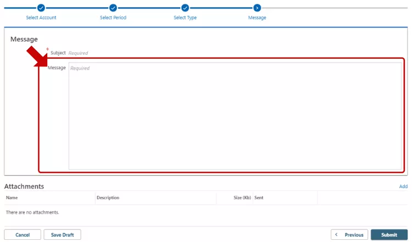Select the Message step label in the progress bar
This screenshot has width=412, height=242.
tap(257, 18)
